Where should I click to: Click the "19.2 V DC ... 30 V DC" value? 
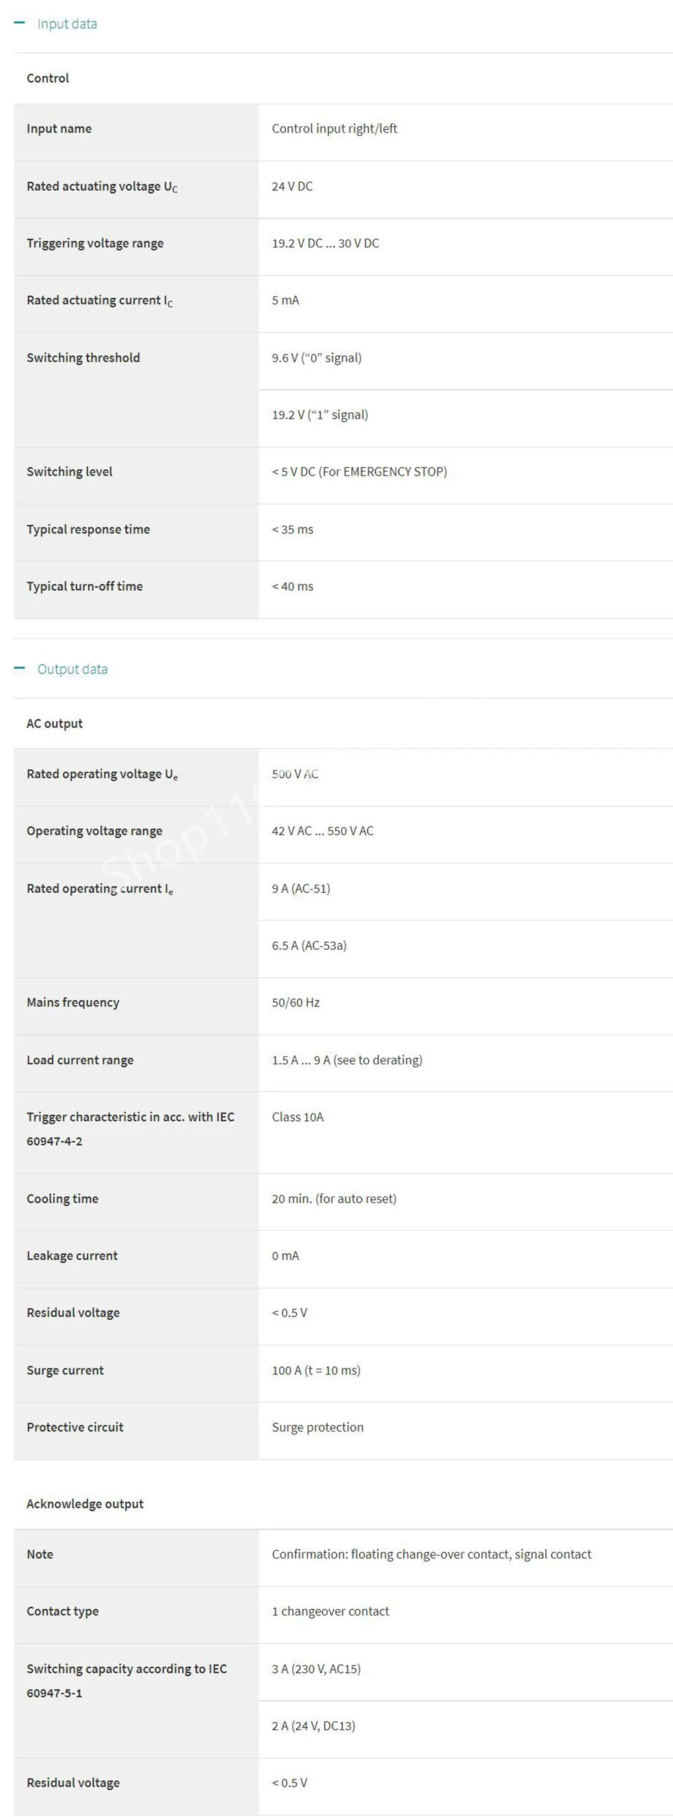(325, 243)
